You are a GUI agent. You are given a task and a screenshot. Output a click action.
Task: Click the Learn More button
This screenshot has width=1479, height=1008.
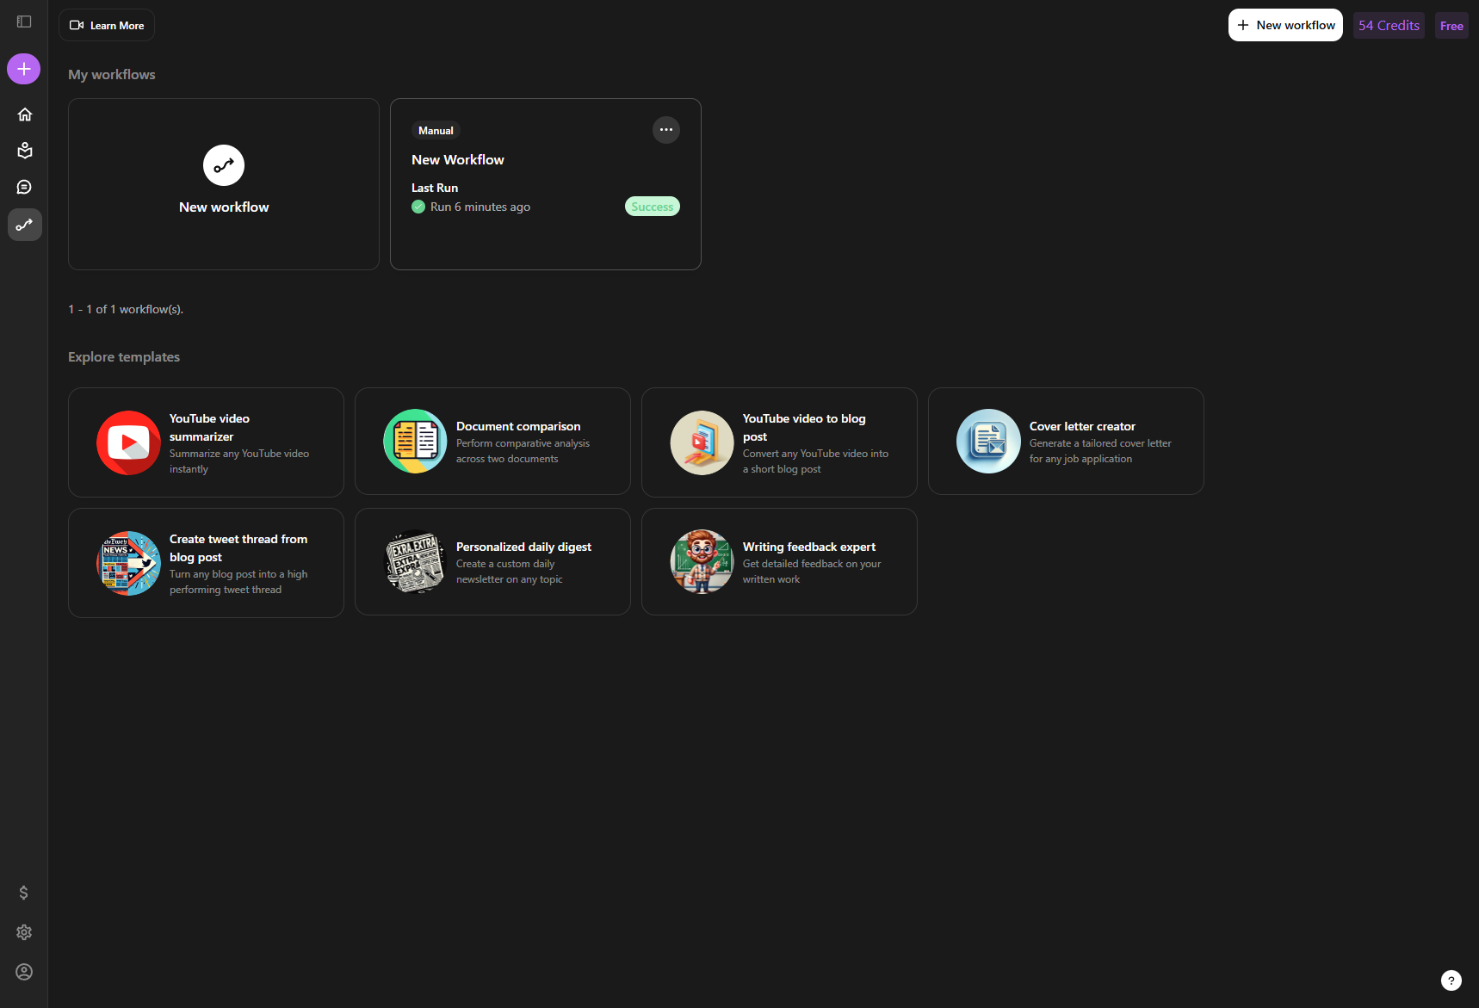107,25
